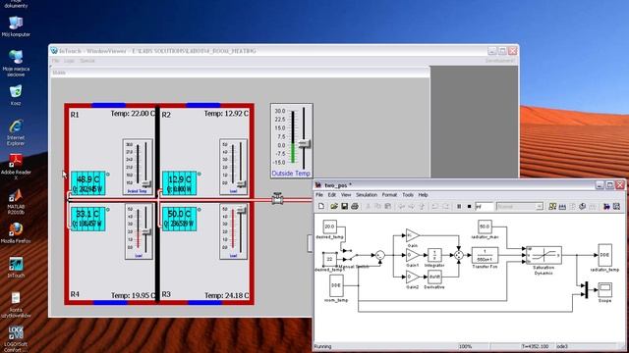Click R4 Temp: 19.95 C reading
This screenshot has height=353, width=629.
coord(134,296)
